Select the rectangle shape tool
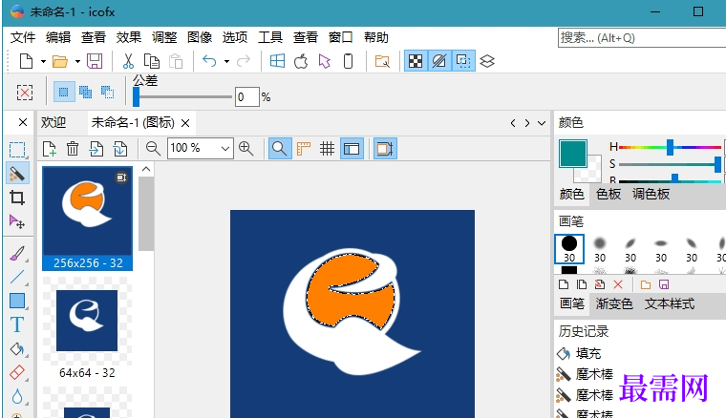Viewport: 726px width, 418px height. [17, 301]
